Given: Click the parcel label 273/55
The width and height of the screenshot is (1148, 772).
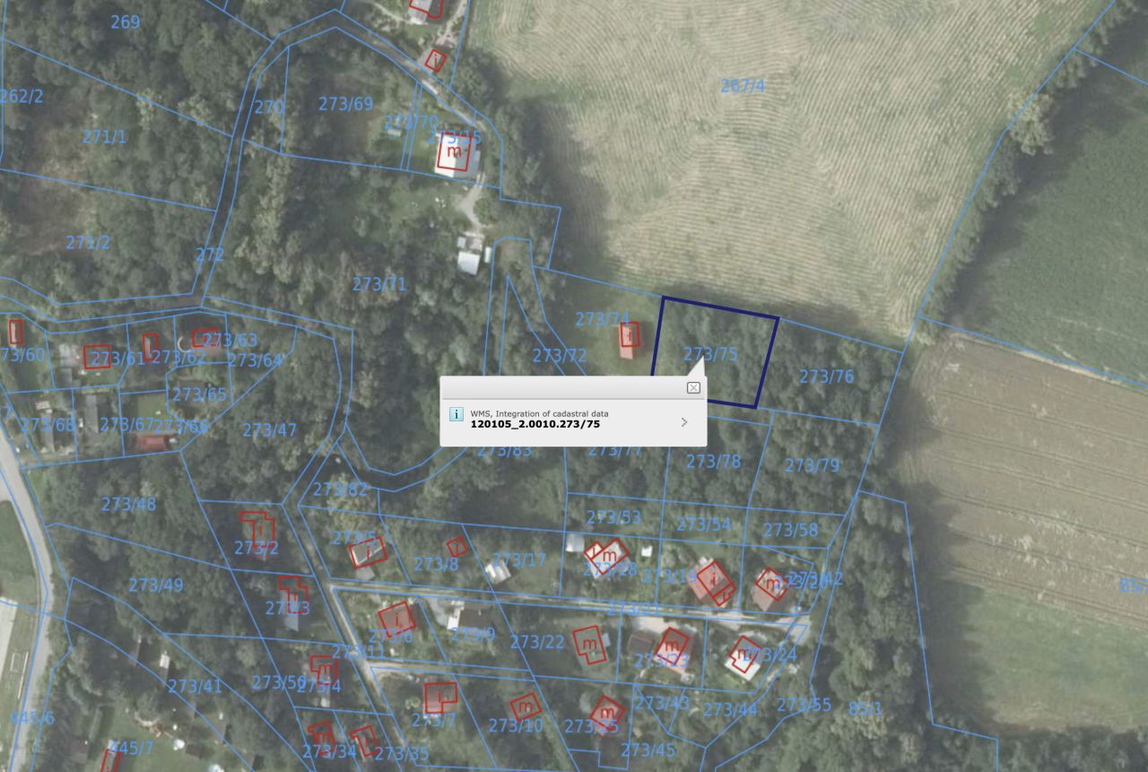Looking at the screenshot, I should coord(804,705).
